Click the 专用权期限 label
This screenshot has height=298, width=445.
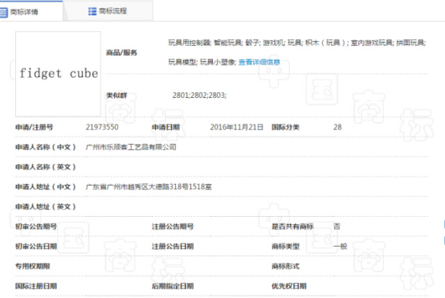pos(32,266)
